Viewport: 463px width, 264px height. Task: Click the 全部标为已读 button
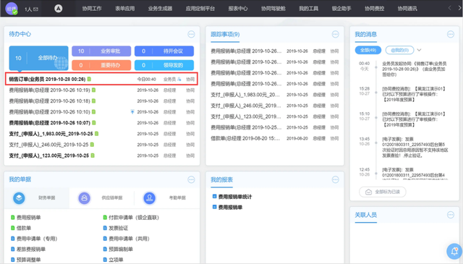383,192
